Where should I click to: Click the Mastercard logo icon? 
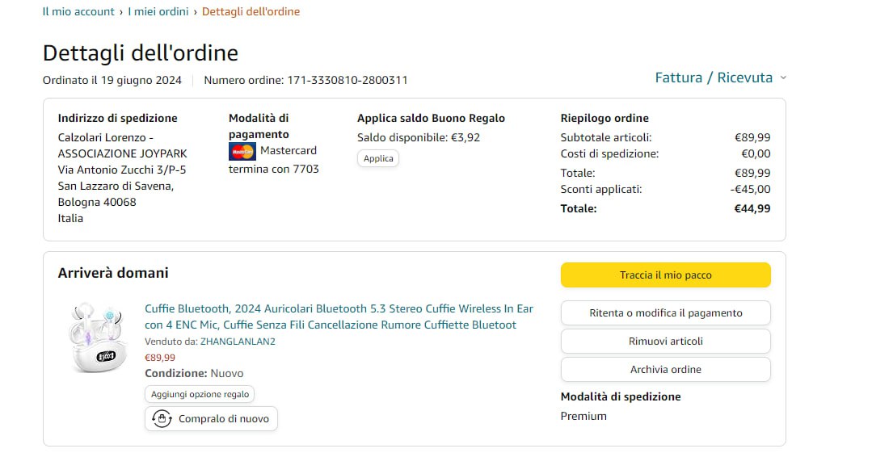click(x=242, y=151)
